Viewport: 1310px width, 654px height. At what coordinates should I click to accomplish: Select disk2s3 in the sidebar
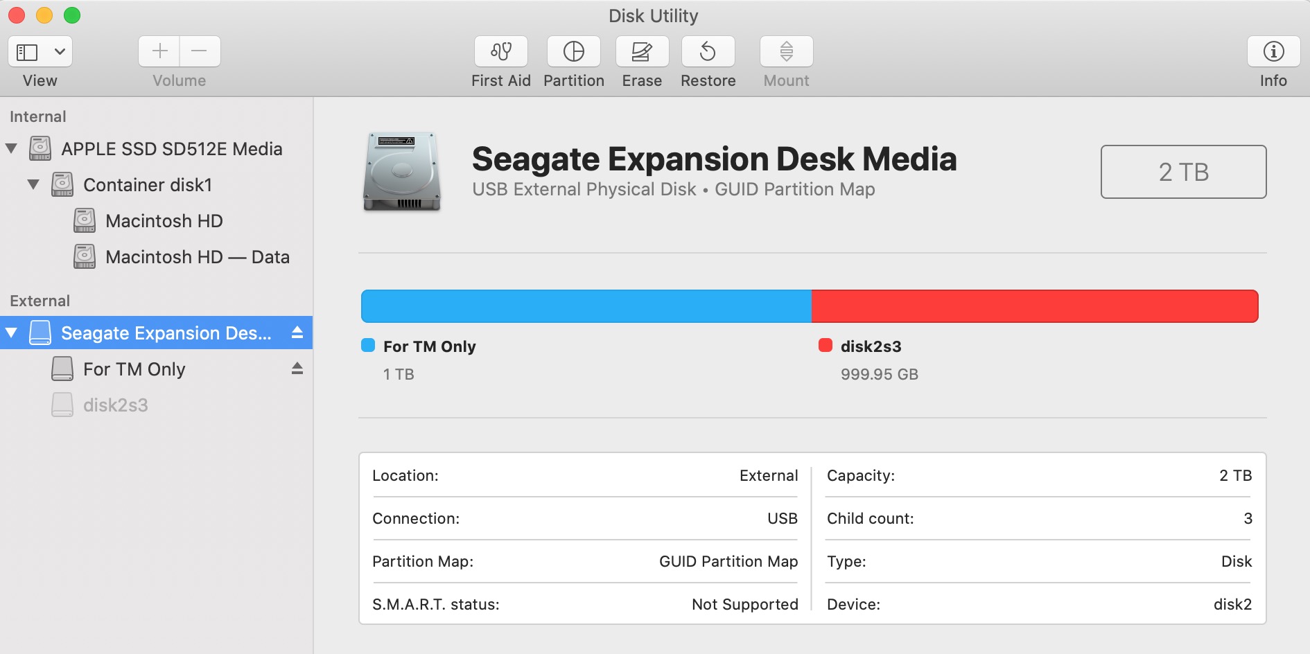coord(115,405)
